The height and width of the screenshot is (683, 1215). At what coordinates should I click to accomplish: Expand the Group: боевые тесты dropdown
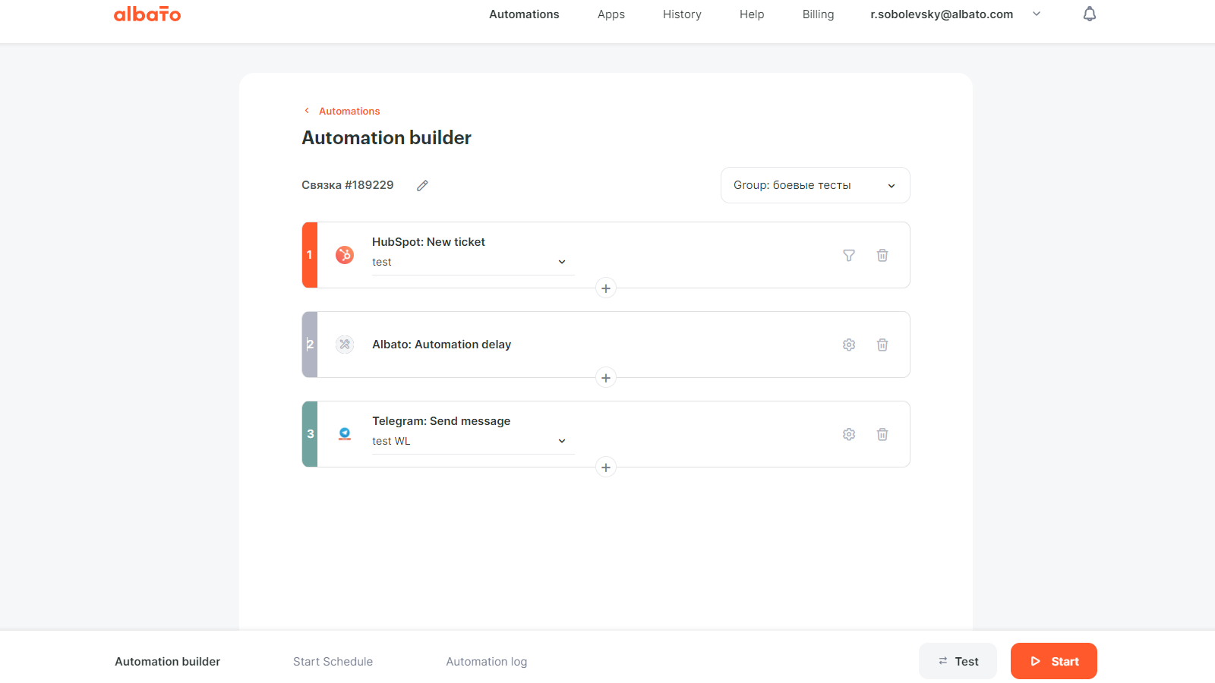[815, 186]
